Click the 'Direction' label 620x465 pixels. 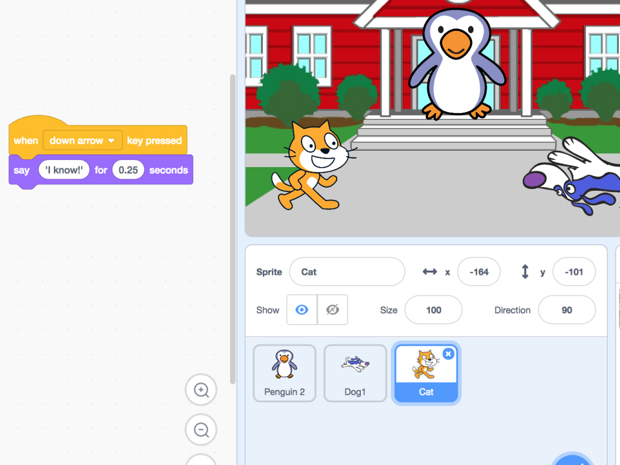(512, 310)
